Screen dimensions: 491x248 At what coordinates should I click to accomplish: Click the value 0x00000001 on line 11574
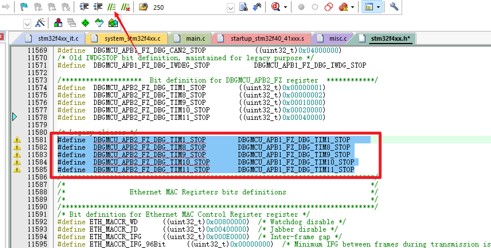302,88
